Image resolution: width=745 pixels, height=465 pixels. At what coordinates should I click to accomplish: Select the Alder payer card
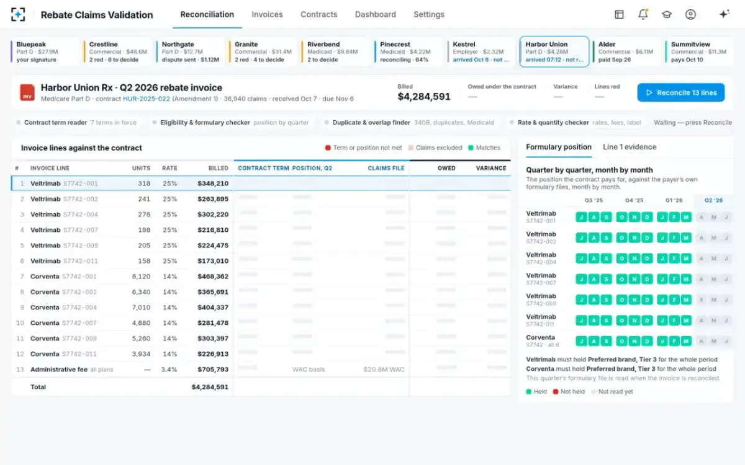tap(627, 52)
